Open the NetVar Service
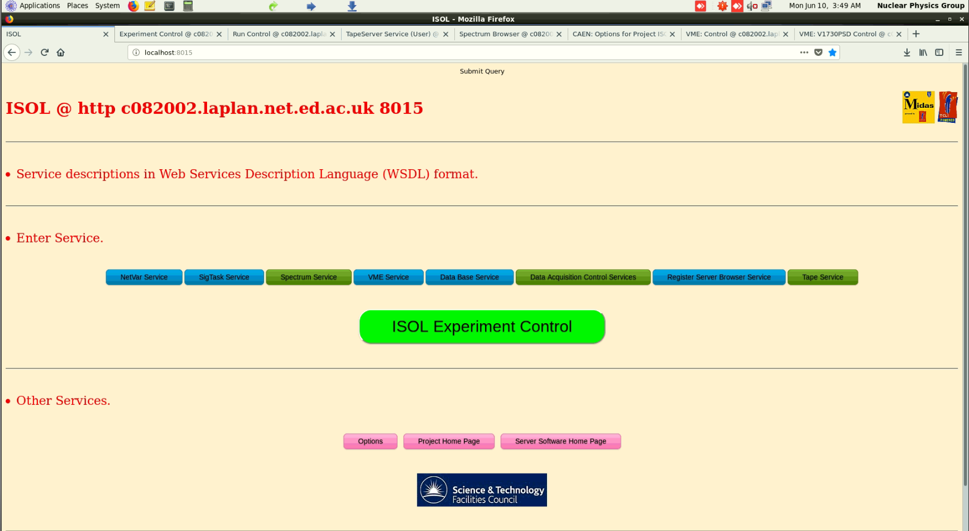Screen dimensions: 969x531 [x=144, y=278]
